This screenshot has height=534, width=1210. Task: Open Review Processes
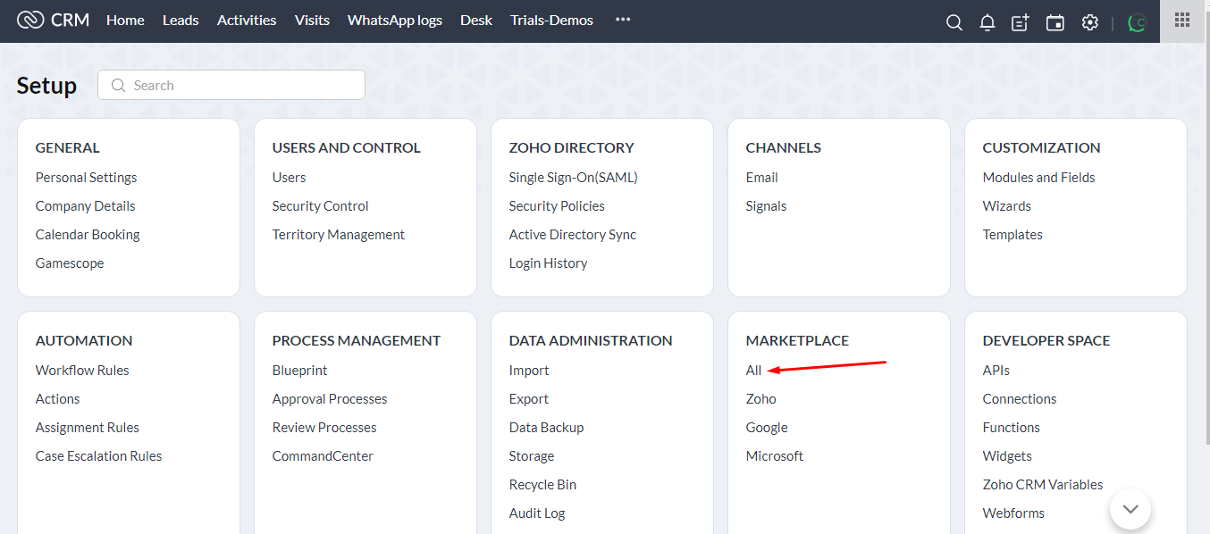[324, 428]
